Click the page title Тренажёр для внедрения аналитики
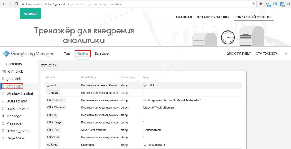 coord(84,35)
